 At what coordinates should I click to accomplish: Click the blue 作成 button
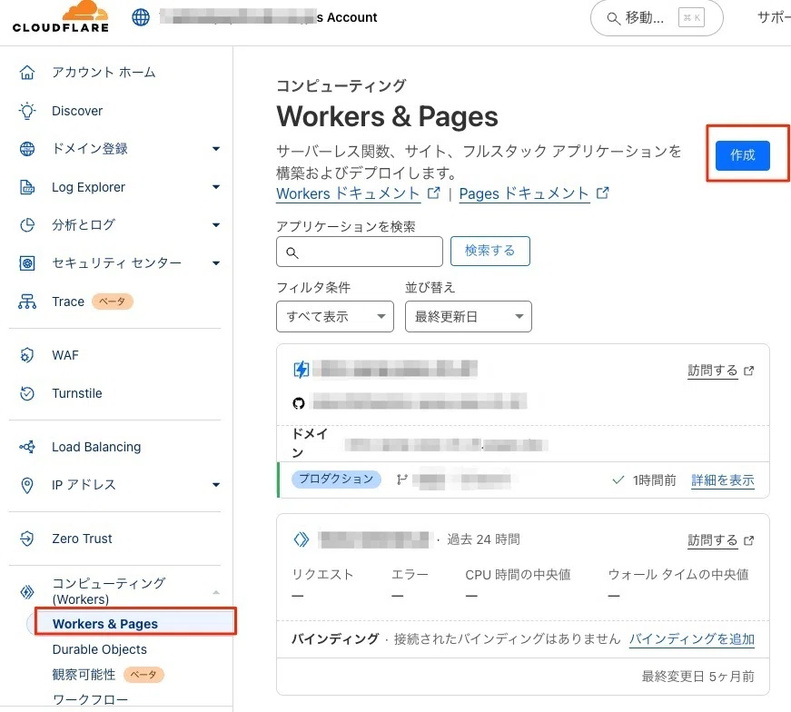click(x=743, y=155)
